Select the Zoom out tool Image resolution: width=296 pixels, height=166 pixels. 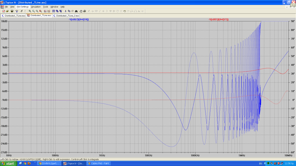click(37, 11)
